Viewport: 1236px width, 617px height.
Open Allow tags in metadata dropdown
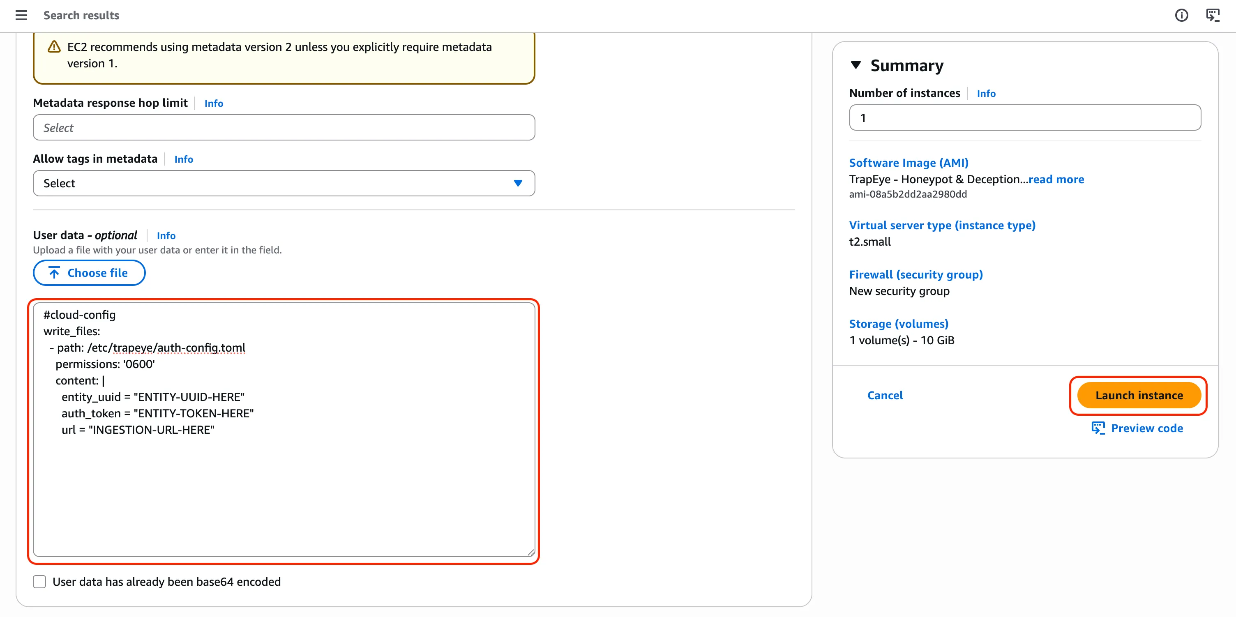[x=284, y=183]
